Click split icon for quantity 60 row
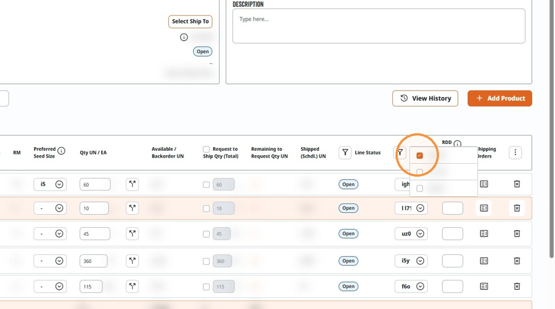The image size is (555, 309). pos(132,184)
